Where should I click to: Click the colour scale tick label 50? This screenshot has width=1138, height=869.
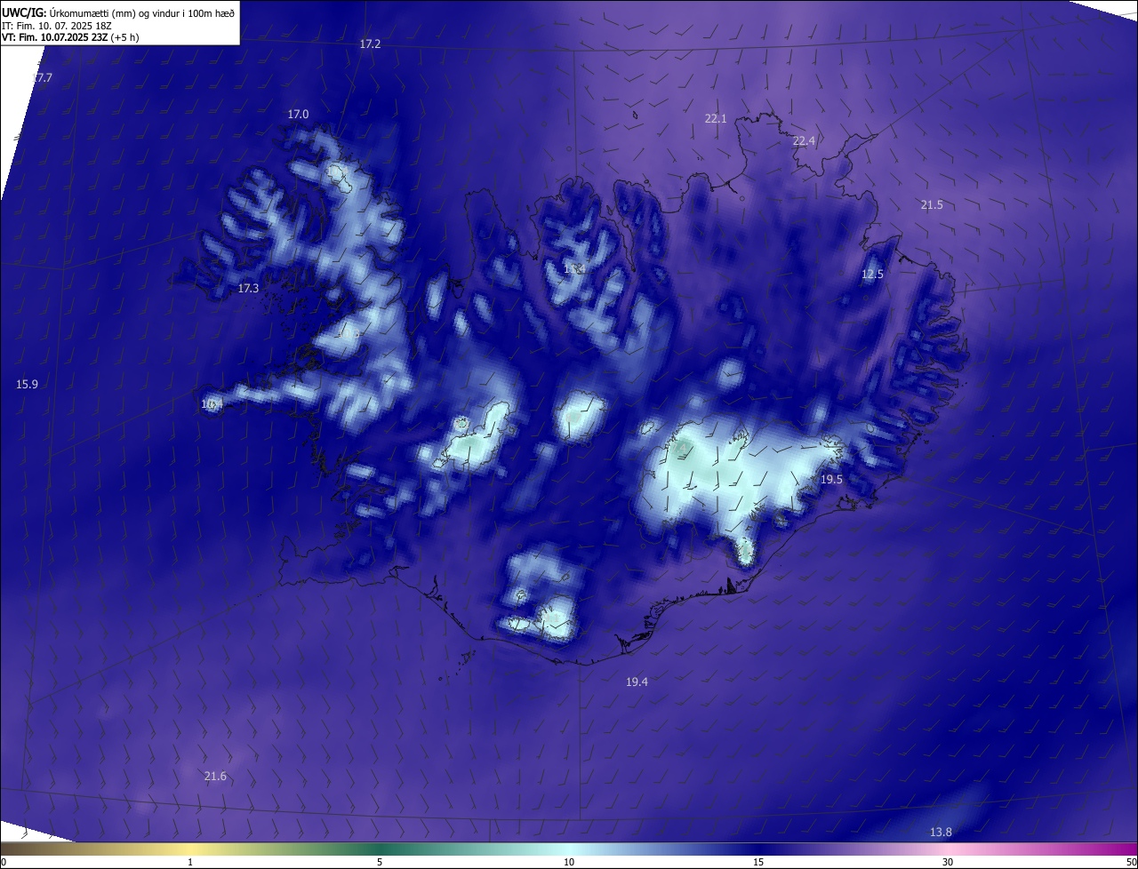pyautogui.click(x=1131, y=862)
